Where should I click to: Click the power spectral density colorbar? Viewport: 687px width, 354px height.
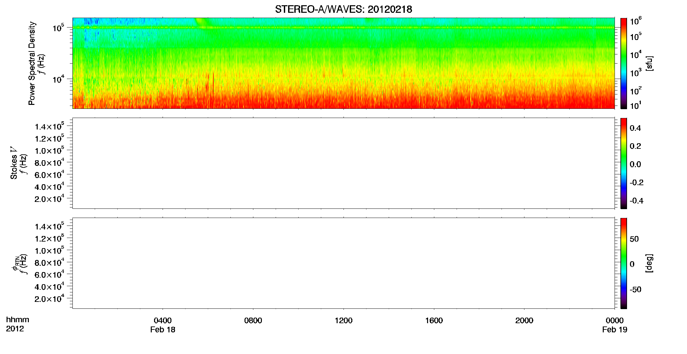[x=624, y=63]
